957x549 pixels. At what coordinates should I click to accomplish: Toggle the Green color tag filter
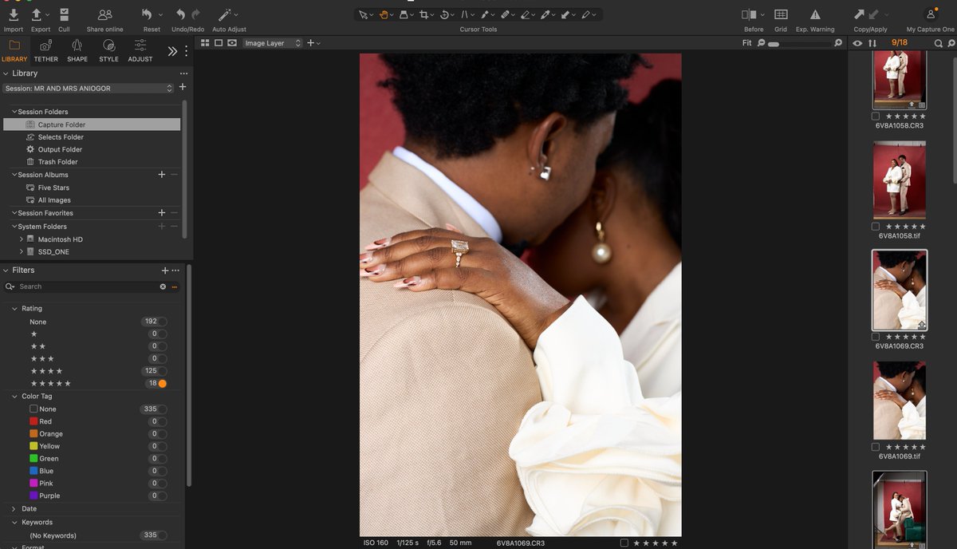pyautogui.click(x=162, y=459)
